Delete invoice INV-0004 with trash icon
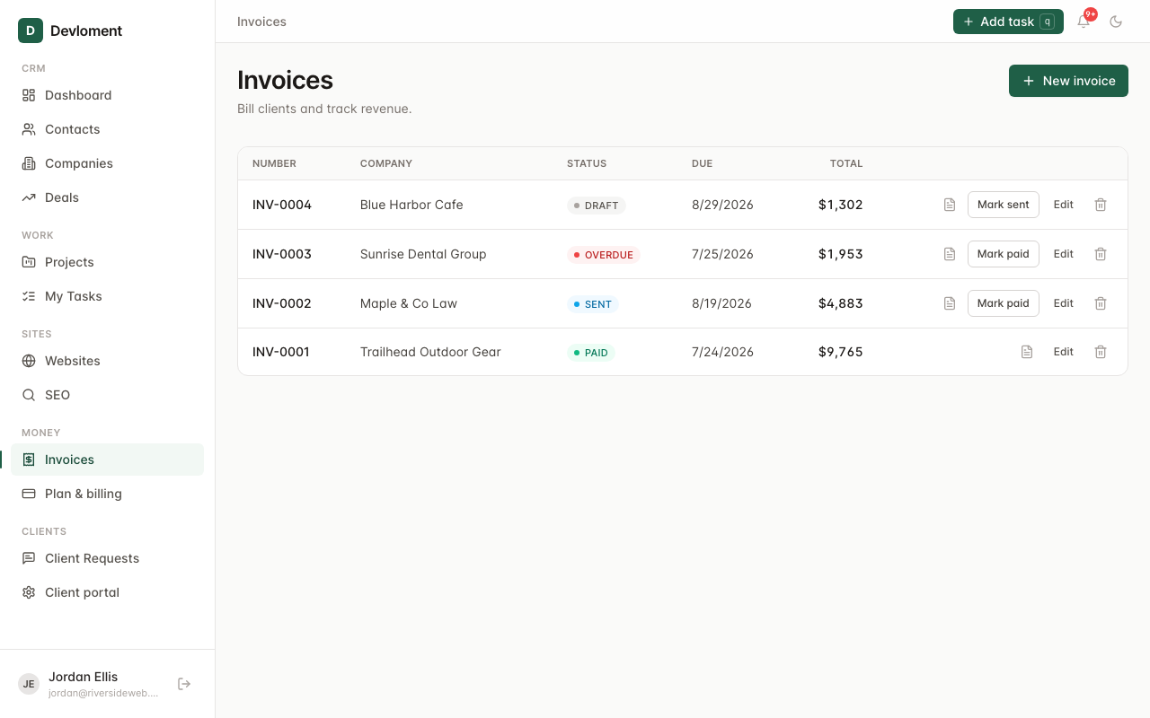Viewport: 1150px width, 718px height. coord(1101,205)
